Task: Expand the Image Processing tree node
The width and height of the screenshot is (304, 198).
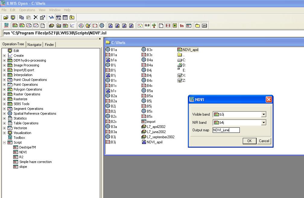Action: click(4, 65)
